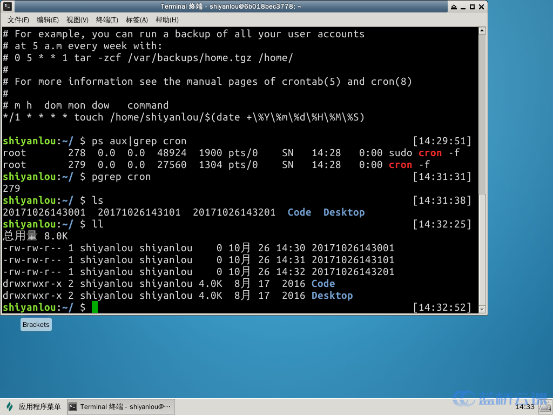The height and width of the screenshot is (415, 553).
Task: Click timestamp [14:31:31]
Action: point(442,177)
